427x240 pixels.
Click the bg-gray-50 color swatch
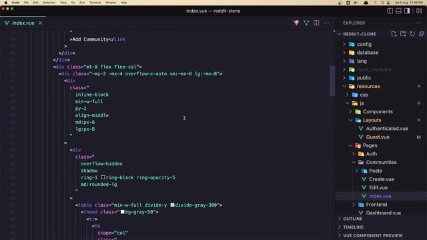tap(123, 212)
